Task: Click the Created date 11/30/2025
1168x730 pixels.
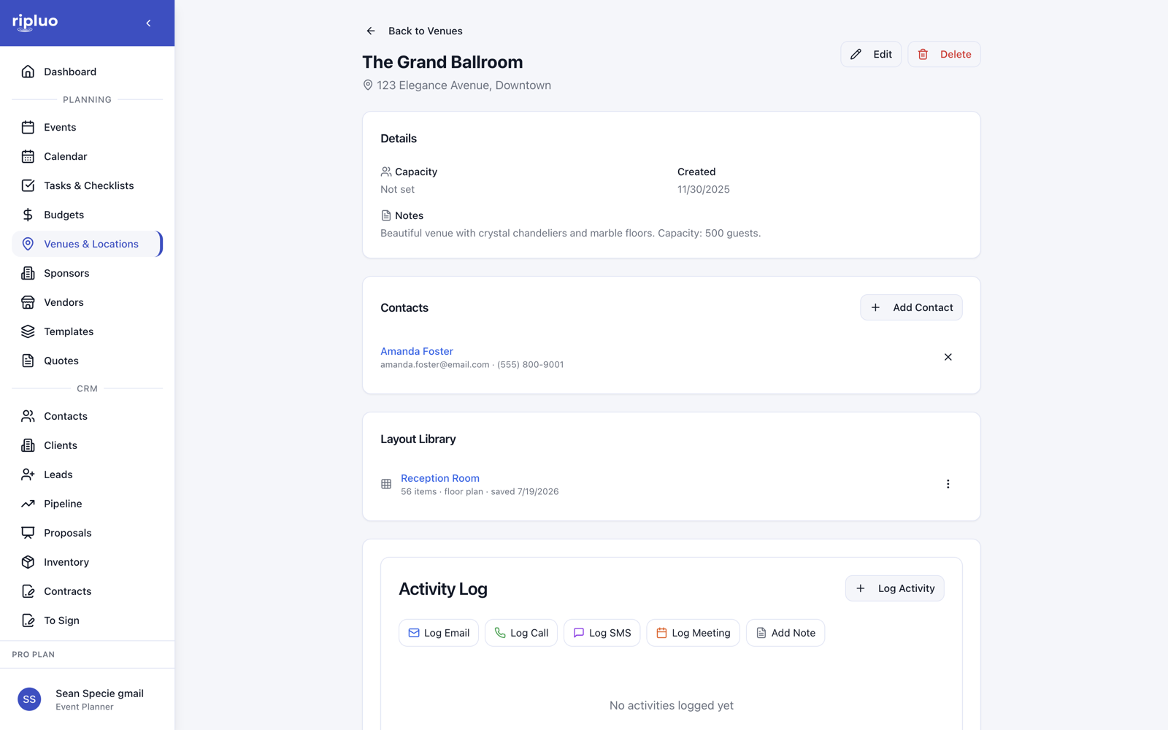Action: [x=703, y=189]
